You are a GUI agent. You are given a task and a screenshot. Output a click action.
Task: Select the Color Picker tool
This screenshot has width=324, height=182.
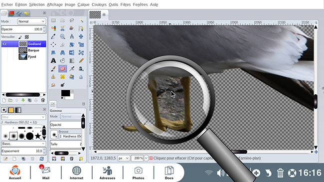[53, 36]
